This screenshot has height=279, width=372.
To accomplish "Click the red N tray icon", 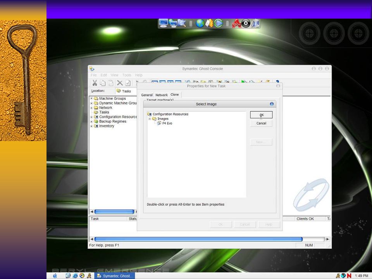I will click(349, 276).
